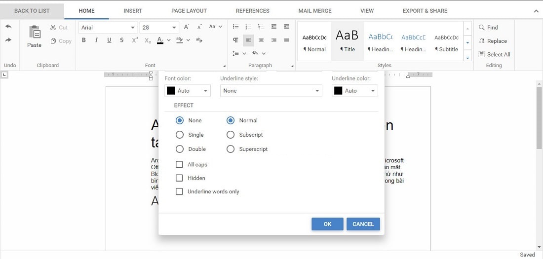This screenshot has height=259, width=543.
Task: Copy the selection using Copy
Action: coord(61,41)
